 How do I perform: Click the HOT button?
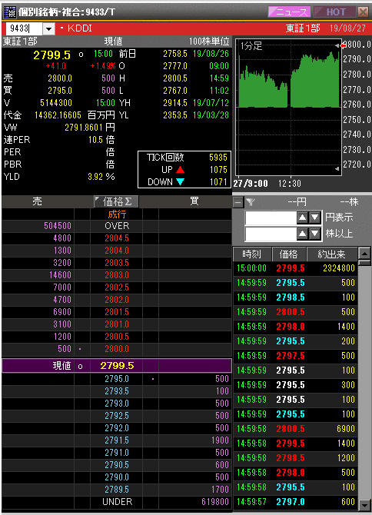(x=335, y=12)
